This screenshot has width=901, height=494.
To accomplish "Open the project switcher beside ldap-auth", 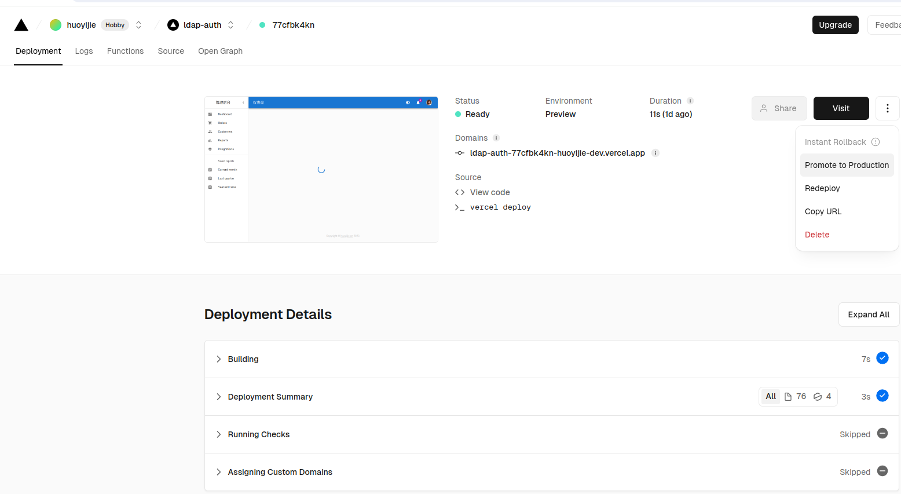I will point(230,25).
